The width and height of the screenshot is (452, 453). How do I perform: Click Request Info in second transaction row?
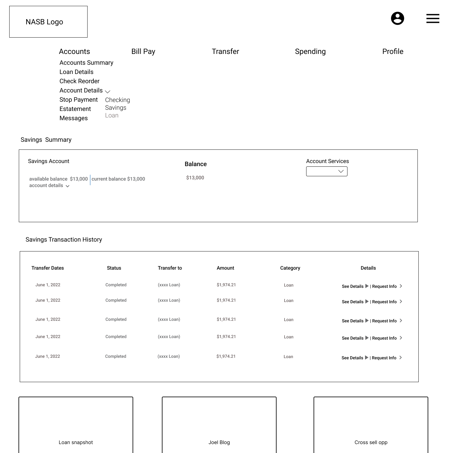[384, 302]
